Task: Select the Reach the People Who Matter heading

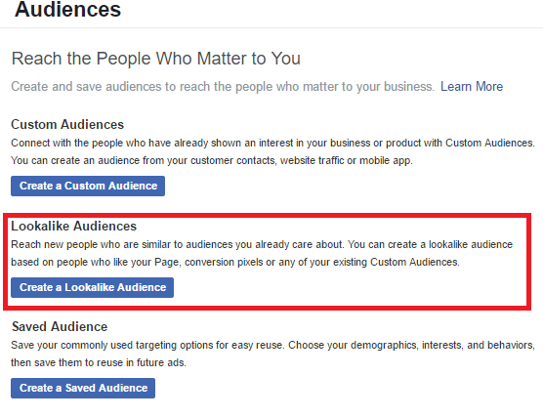Action: click(156, 59)
